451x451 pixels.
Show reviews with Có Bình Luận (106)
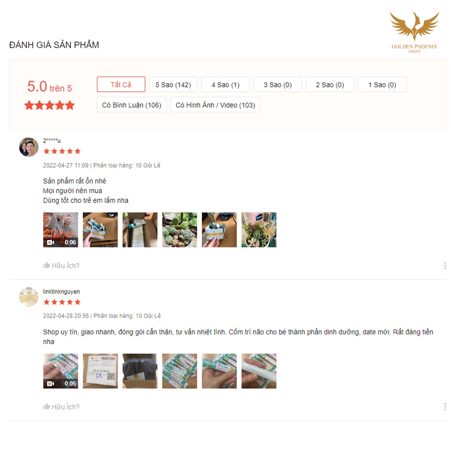[132, 105]
